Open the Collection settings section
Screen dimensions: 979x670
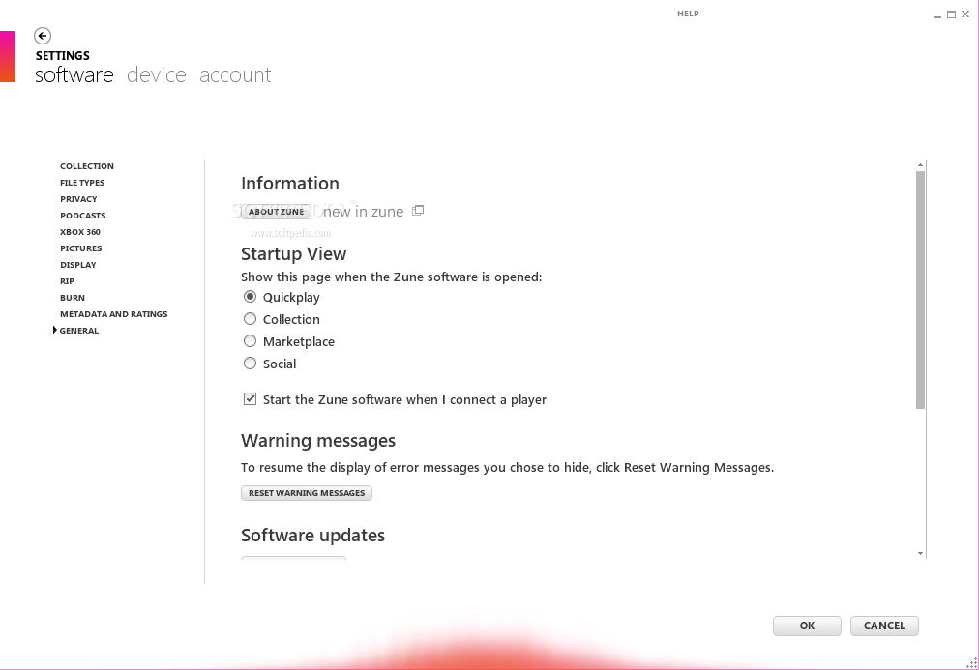(87, 166)
